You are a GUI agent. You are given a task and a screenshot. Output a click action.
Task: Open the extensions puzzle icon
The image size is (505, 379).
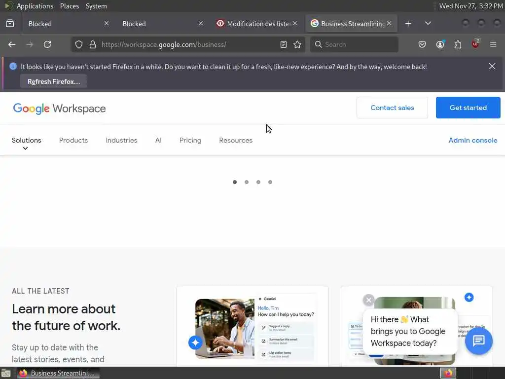[458, 44]
